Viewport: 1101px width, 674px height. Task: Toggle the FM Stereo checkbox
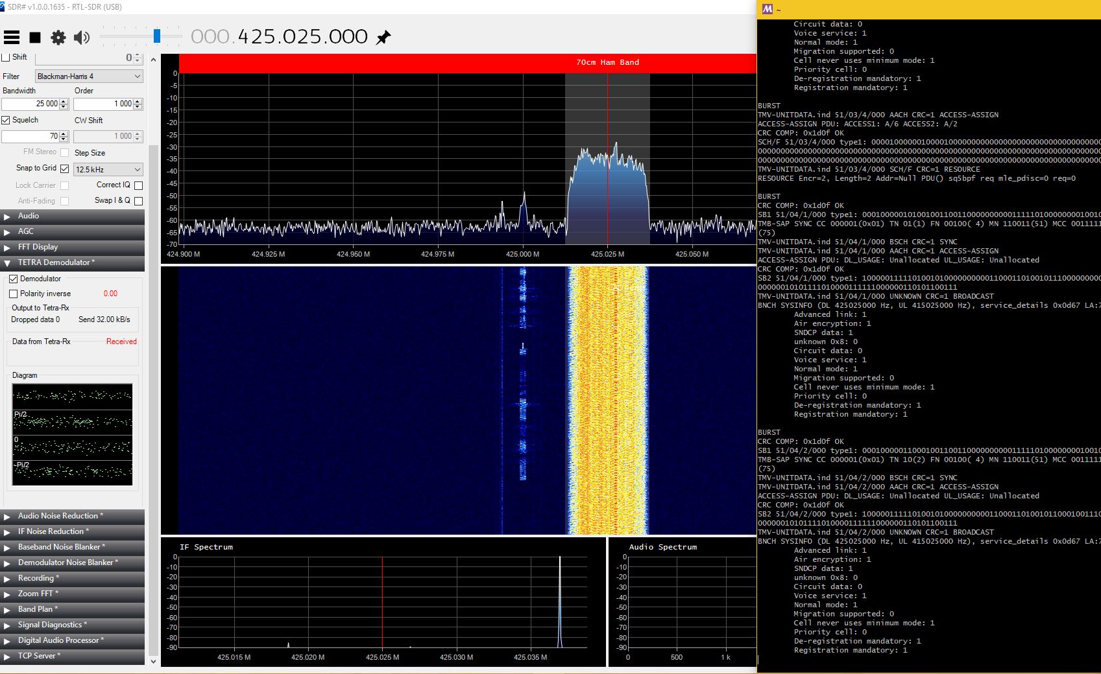[x=64, y=152]
